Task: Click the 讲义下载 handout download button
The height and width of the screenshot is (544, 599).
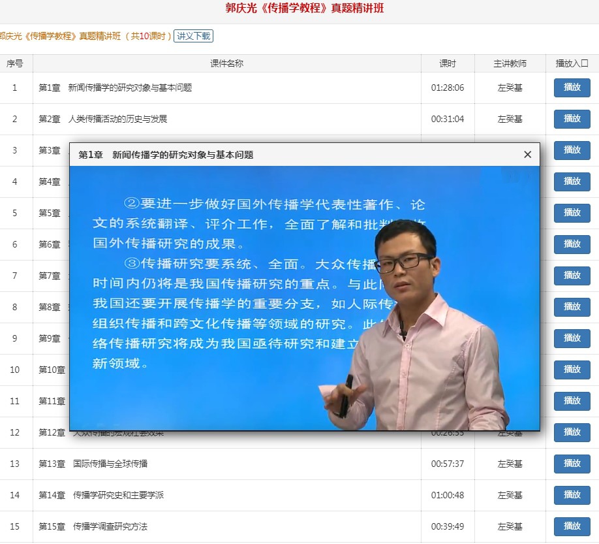Action: coord(192,37)
